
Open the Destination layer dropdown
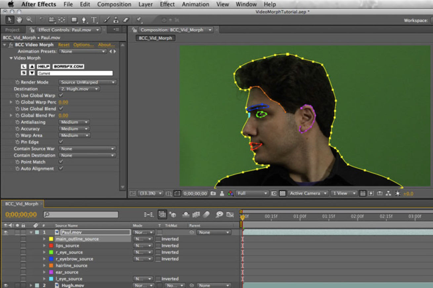[x=79, y=89]
